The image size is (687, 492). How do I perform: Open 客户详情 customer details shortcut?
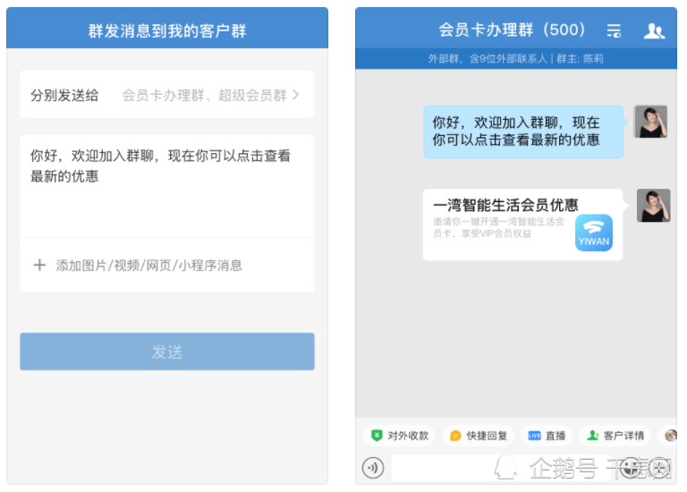[x=615, y=436]
